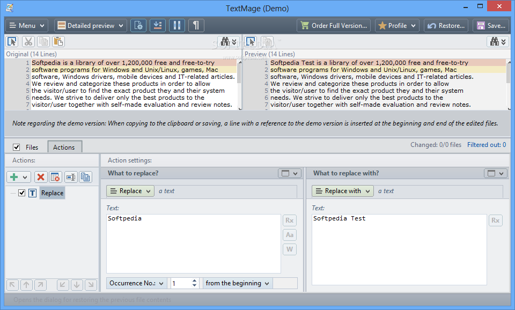Click the Original pane vertical scrollbar
Image resolution: width=515 pixels, height=310 pixels.
click(239, 85)
